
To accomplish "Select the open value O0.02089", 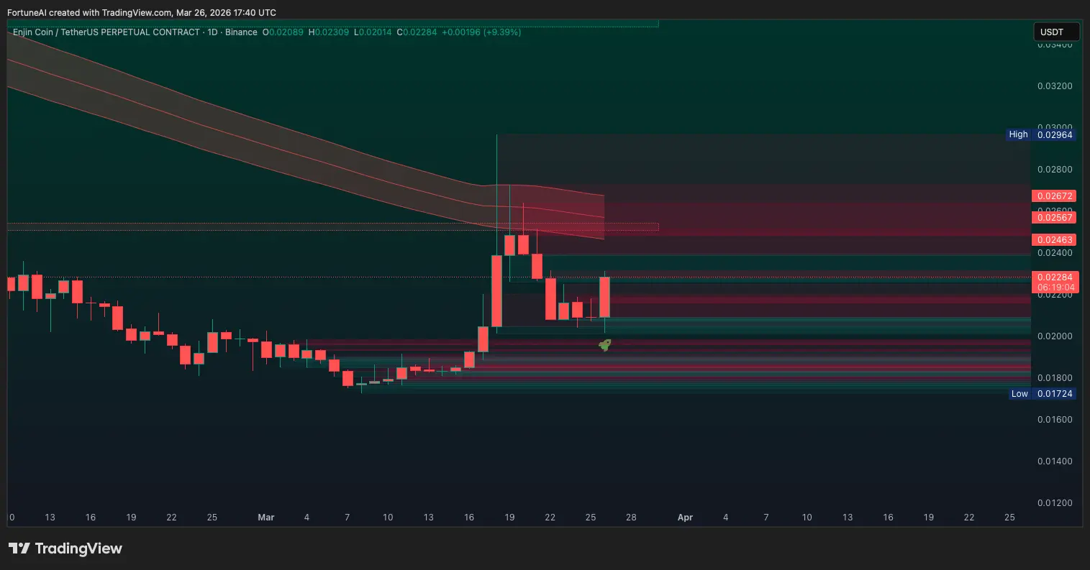I will tap(284, 32).
